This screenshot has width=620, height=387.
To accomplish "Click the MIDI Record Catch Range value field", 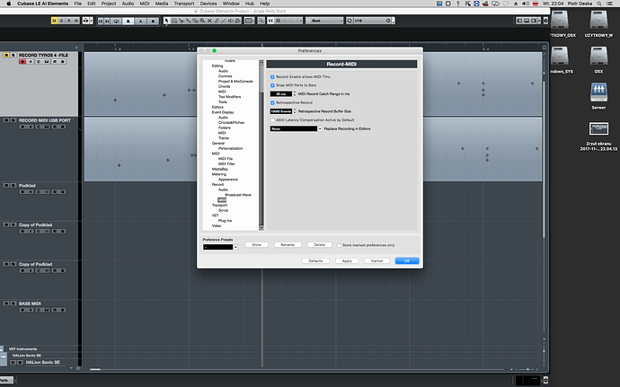I will point(281,94).
